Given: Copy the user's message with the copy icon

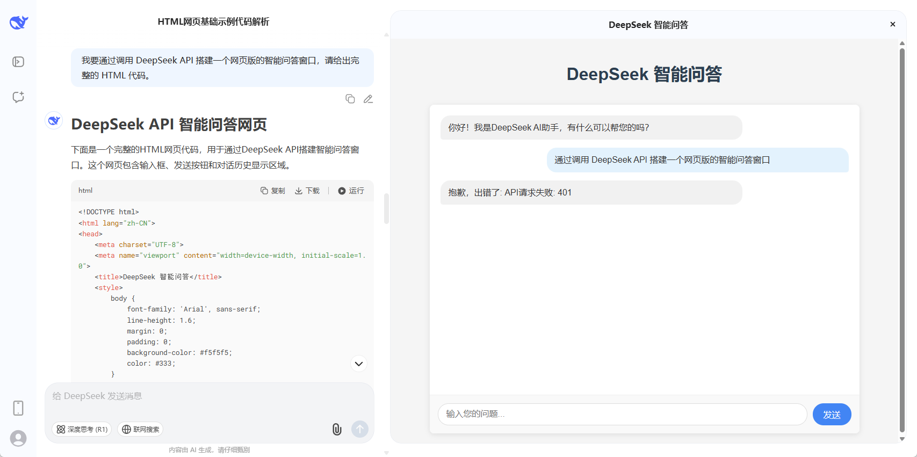Looking at the screenshot, I should [350, 99].
